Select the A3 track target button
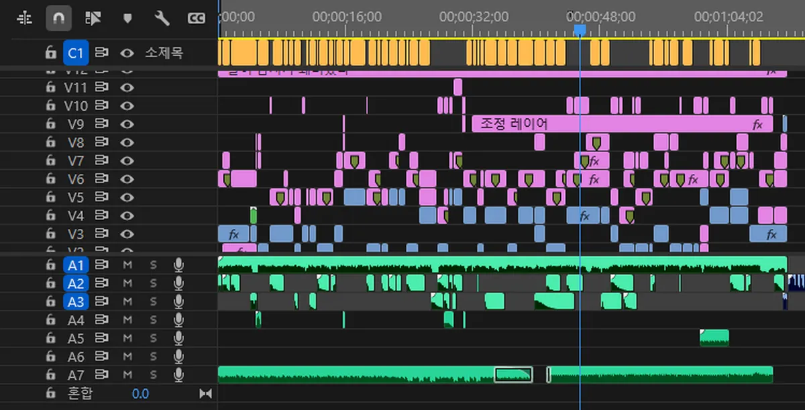Viewport: 805px width, 410px height. [76, 301]
